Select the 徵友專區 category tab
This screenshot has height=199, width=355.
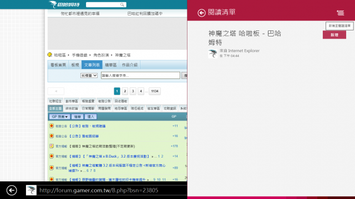(154, 108)
